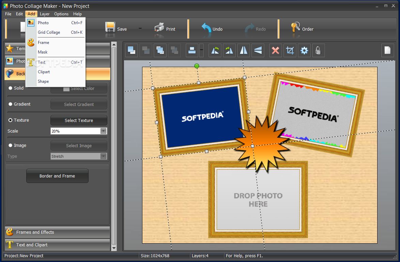Screen dimensions: 400x262
Task: Choose Grid Collage from Add menu
Action: 56,32
